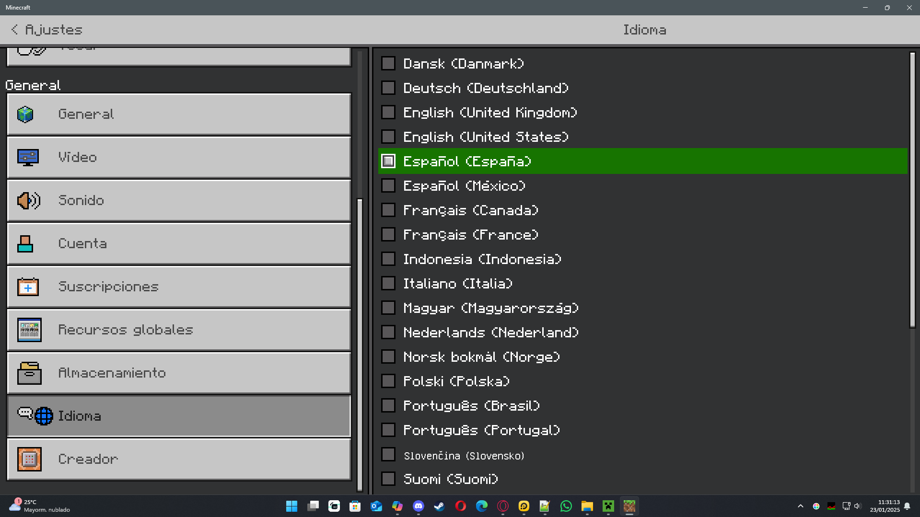The height and width of the screenshot is (517, 920).
Task: Go back to Ajustes with the arrow
Action: (x=14, y=30)
